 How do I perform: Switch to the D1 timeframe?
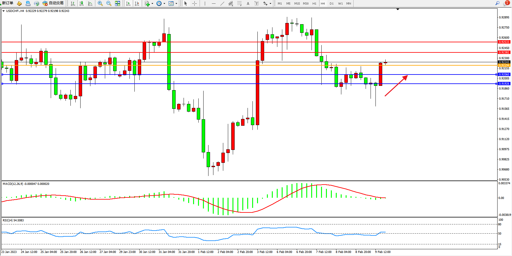331,3
